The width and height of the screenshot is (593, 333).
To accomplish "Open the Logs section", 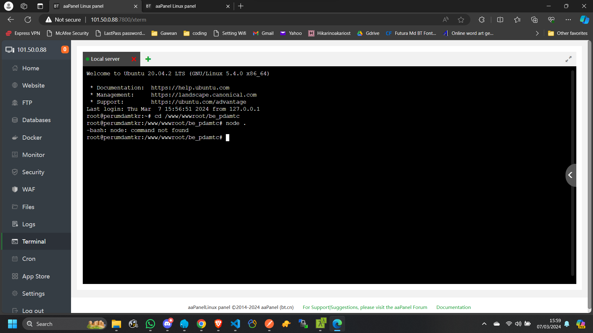I will click(x=29, y=224).
